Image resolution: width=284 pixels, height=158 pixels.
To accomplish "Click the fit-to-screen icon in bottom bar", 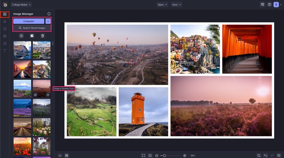I will pyautogui.click(x=143, y=156).
